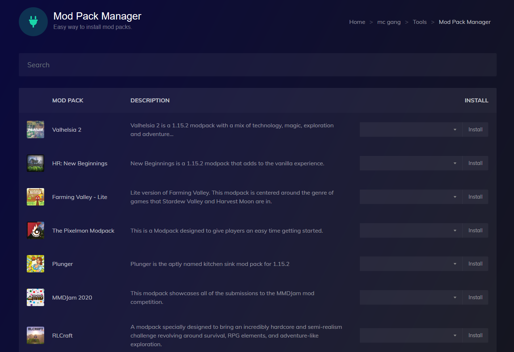The width and height of the screenshot is (514, 352).
Task: Select the RLCraft pack name
Action: pos(62,335)
